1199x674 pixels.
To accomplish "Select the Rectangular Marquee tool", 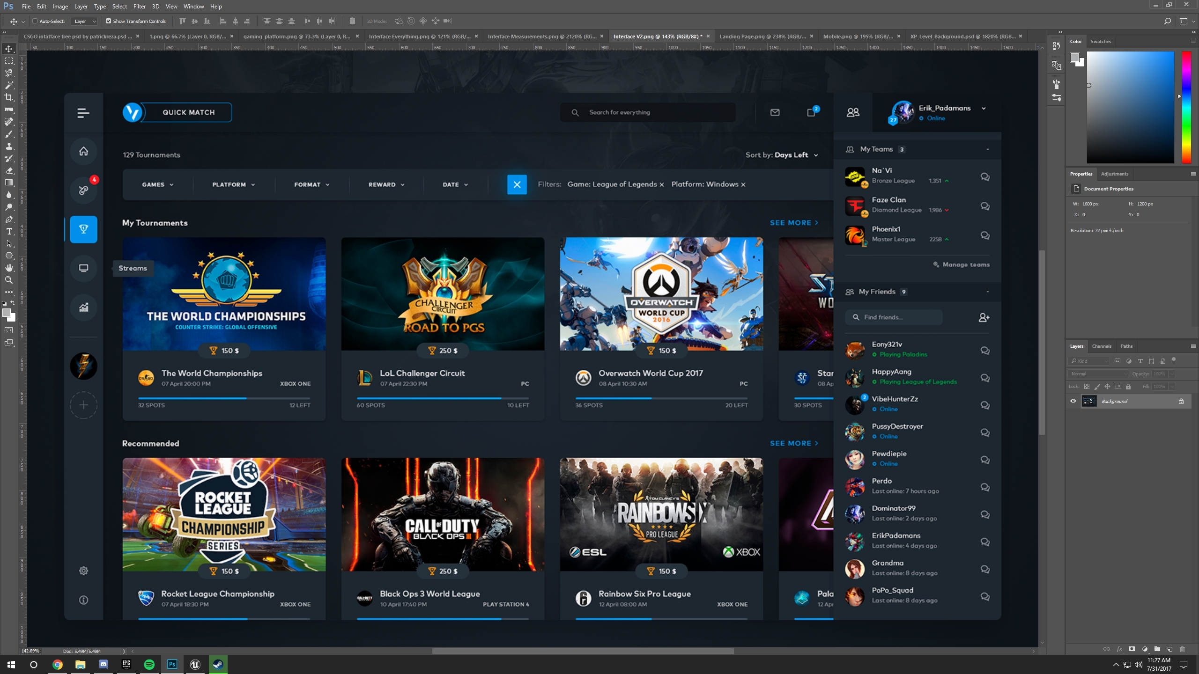I will (9, 61).
